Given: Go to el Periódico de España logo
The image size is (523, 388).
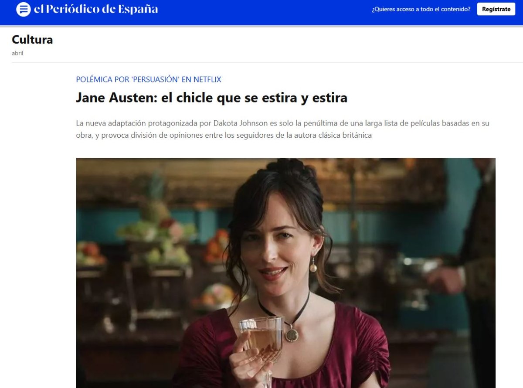Looking at the screenshot, I should point(96,9).
